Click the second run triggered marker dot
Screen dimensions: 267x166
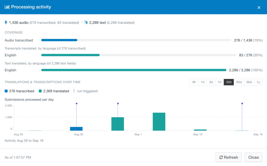pos(118,103)
